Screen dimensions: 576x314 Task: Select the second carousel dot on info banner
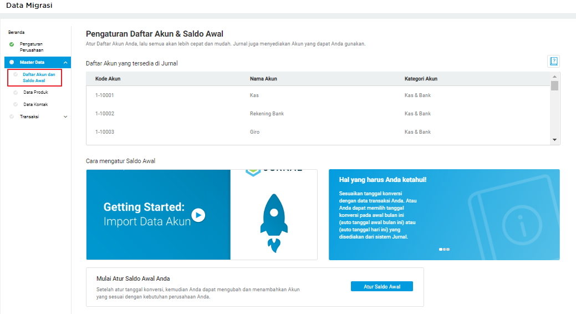pyautogui.click(x=444, y=249)
